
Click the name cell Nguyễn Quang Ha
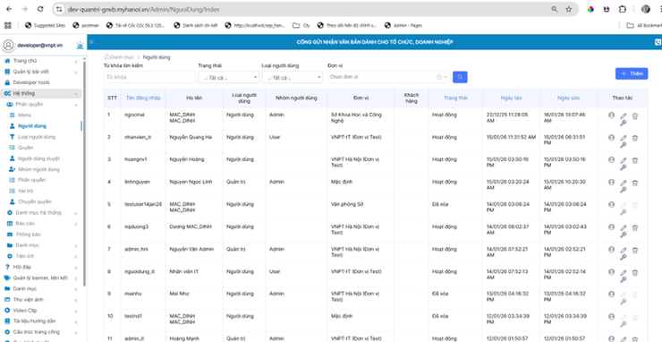[191, 137]
